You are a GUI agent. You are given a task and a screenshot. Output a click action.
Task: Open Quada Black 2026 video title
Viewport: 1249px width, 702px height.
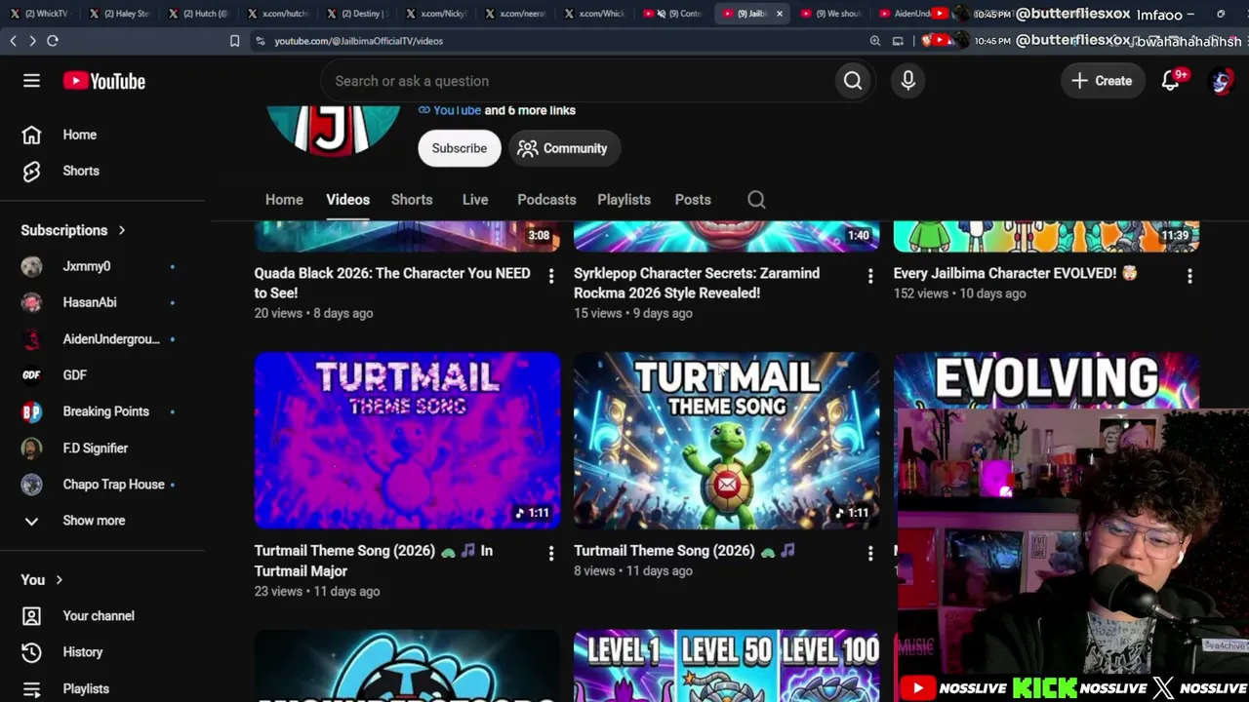pos(392,283)
